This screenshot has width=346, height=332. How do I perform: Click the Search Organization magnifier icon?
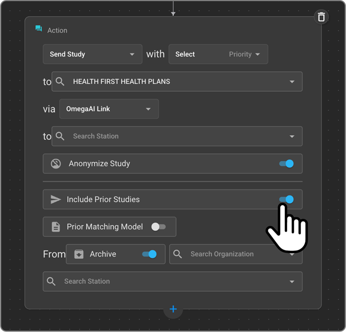click(x=178, y=254)
